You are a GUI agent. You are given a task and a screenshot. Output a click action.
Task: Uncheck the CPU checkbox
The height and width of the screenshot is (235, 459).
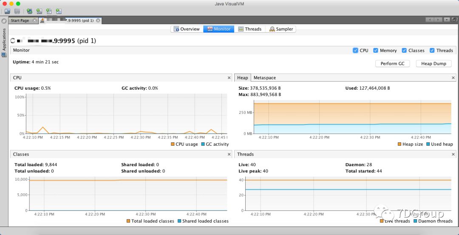click(x=355, y=50)
